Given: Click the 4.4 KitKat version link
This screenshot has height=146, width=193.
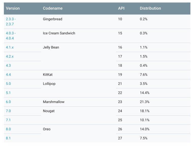Looking at the screenshot, I should click(x=8, y=75).
